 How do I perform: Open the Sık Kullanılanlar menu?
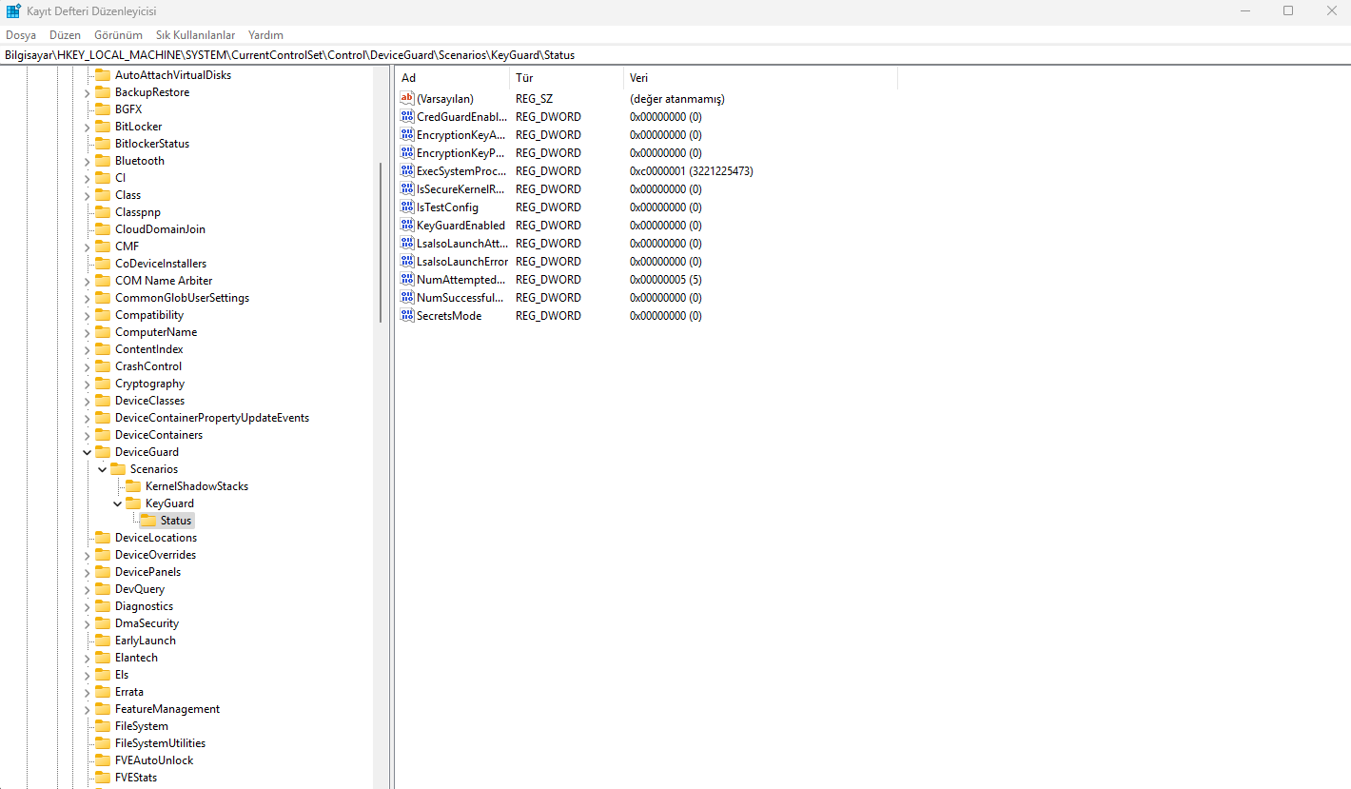[196, 35]
